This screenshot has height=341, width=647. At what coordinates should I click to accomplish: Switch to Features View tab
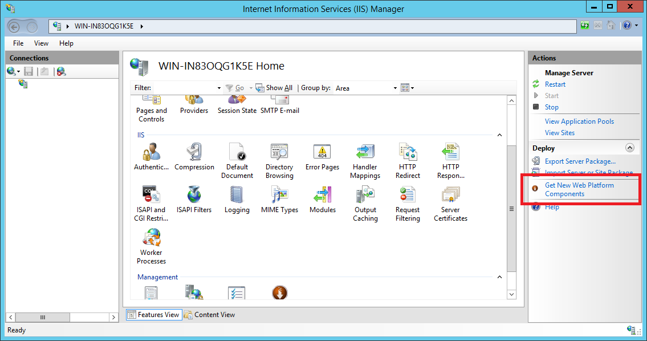coord(154,315)
